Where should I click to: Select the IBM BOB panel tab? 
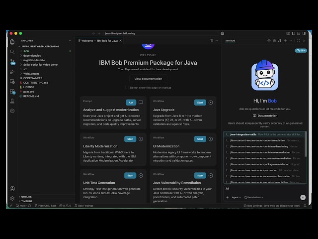pyautogui.click(x=230, y=41)
